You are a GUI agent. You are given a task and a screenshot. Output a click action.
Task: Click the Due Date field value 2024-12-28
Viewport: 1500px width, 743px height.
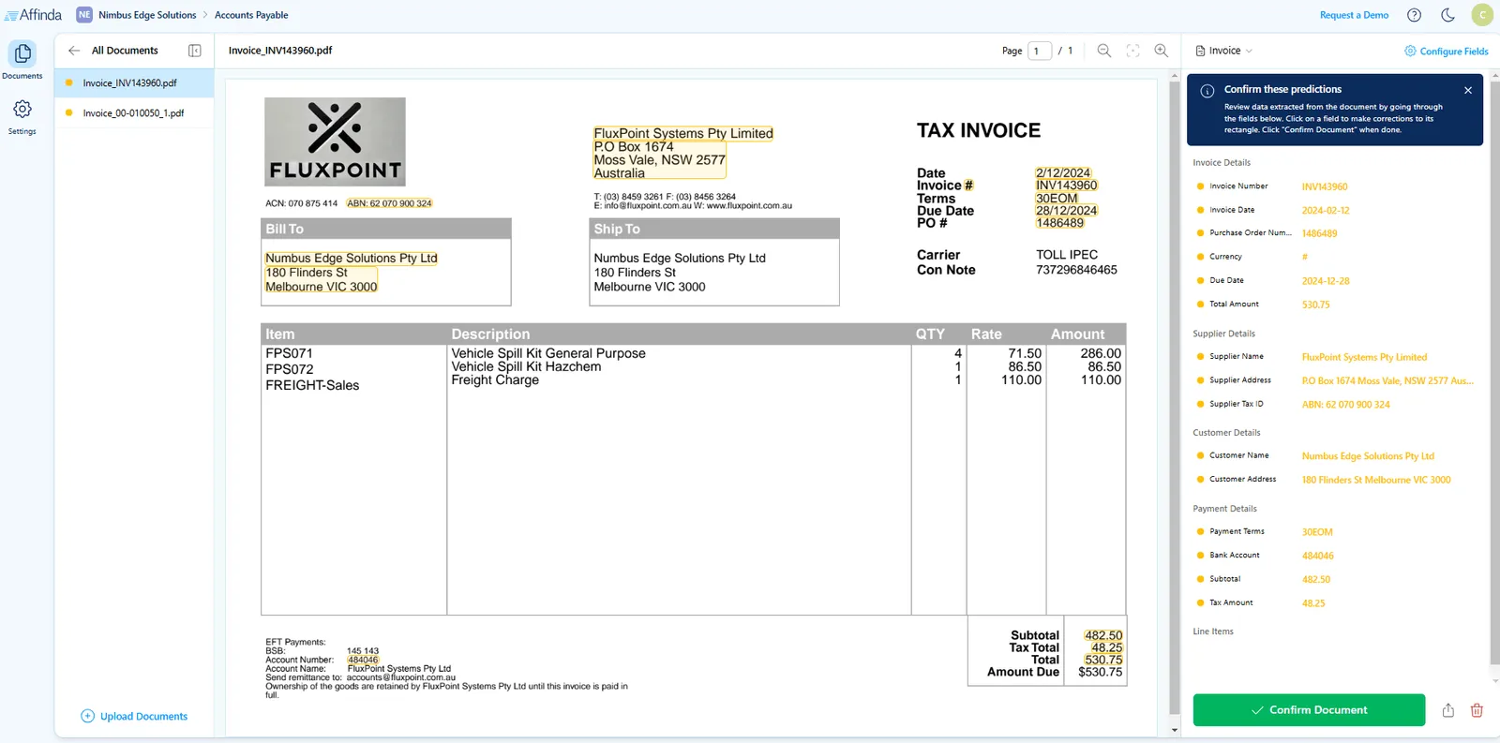pos(1326,281)
